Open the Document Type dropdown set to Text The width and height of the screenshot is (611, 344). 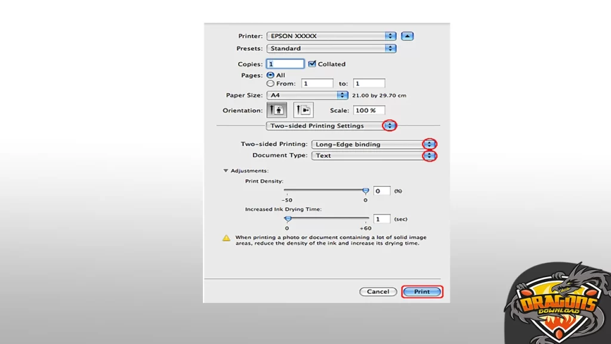coord(374,155)
